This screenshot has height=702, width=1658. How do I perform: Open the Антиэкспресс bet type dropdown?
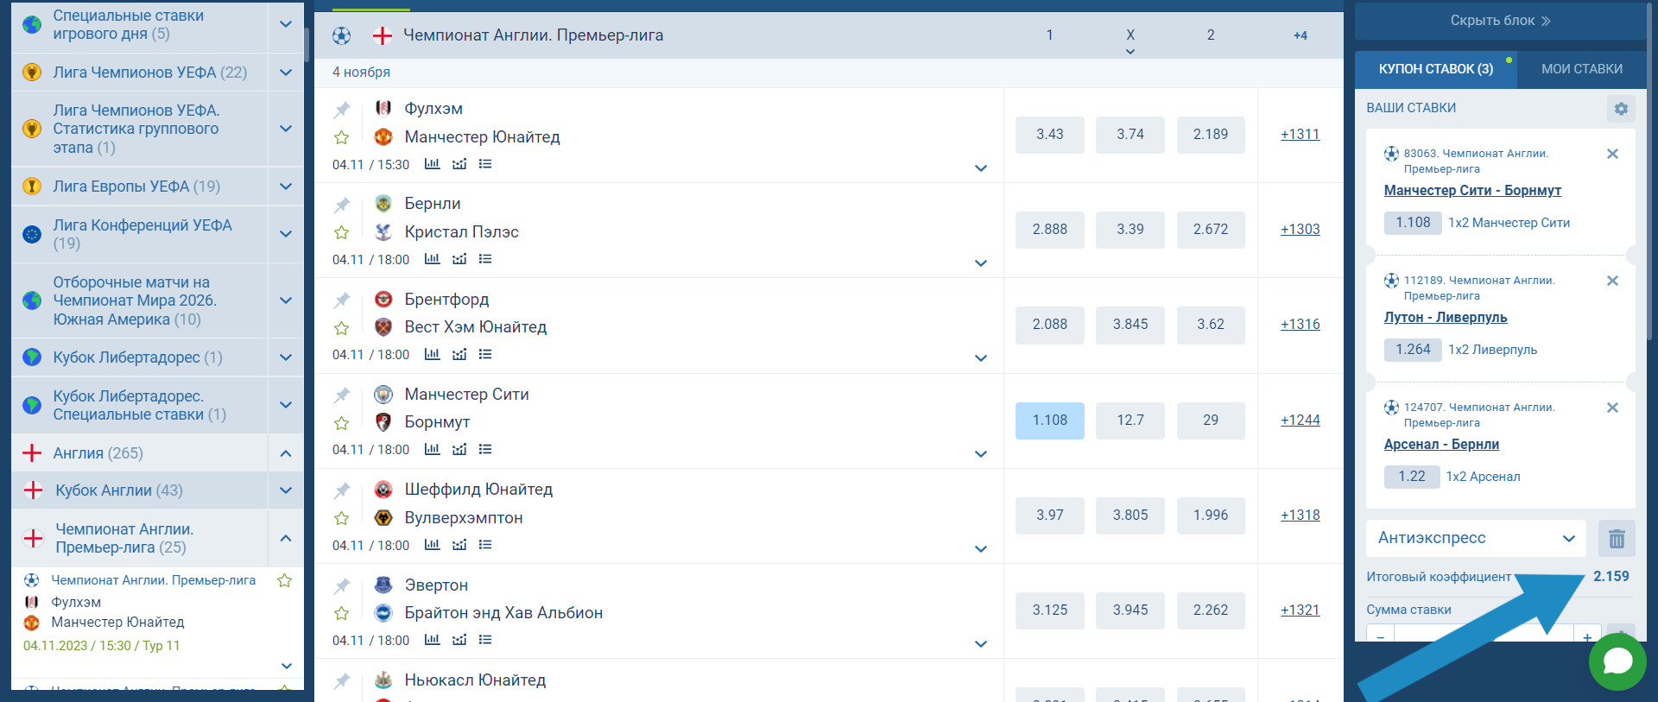(x=1476, y=538)
